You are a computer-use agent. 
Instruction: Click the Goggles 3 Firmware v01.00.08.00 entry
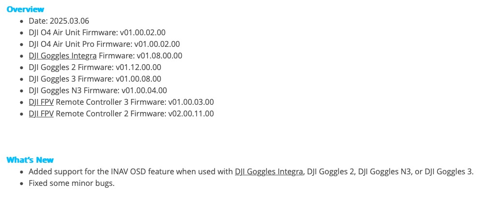click(x=95, y=79)
